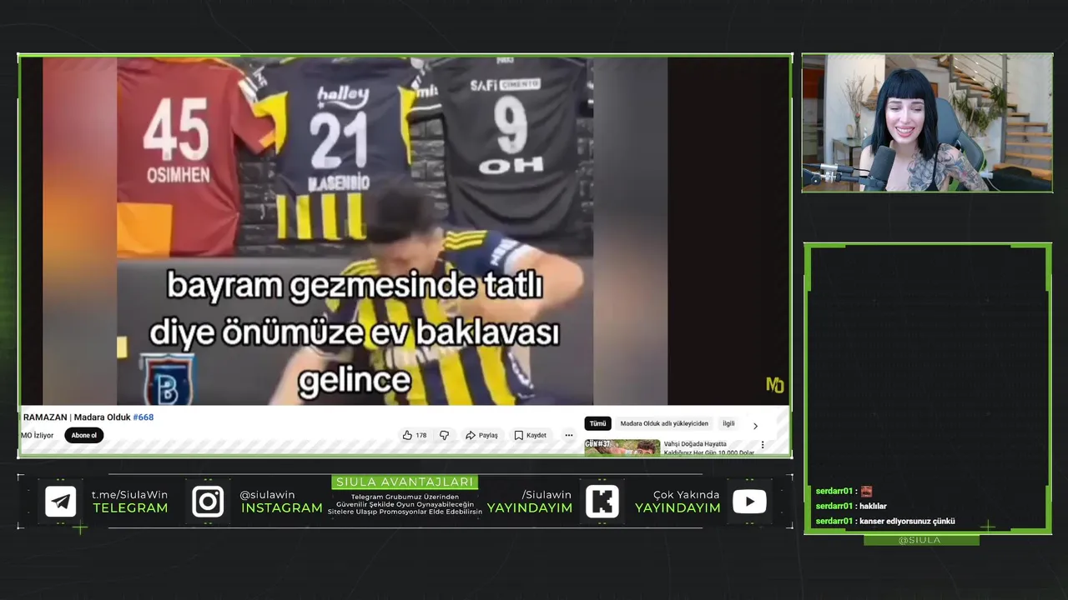This screenshot has height=600, width=1068.
Task: Click the streamer webcam feed
Action: click(927, 123)
